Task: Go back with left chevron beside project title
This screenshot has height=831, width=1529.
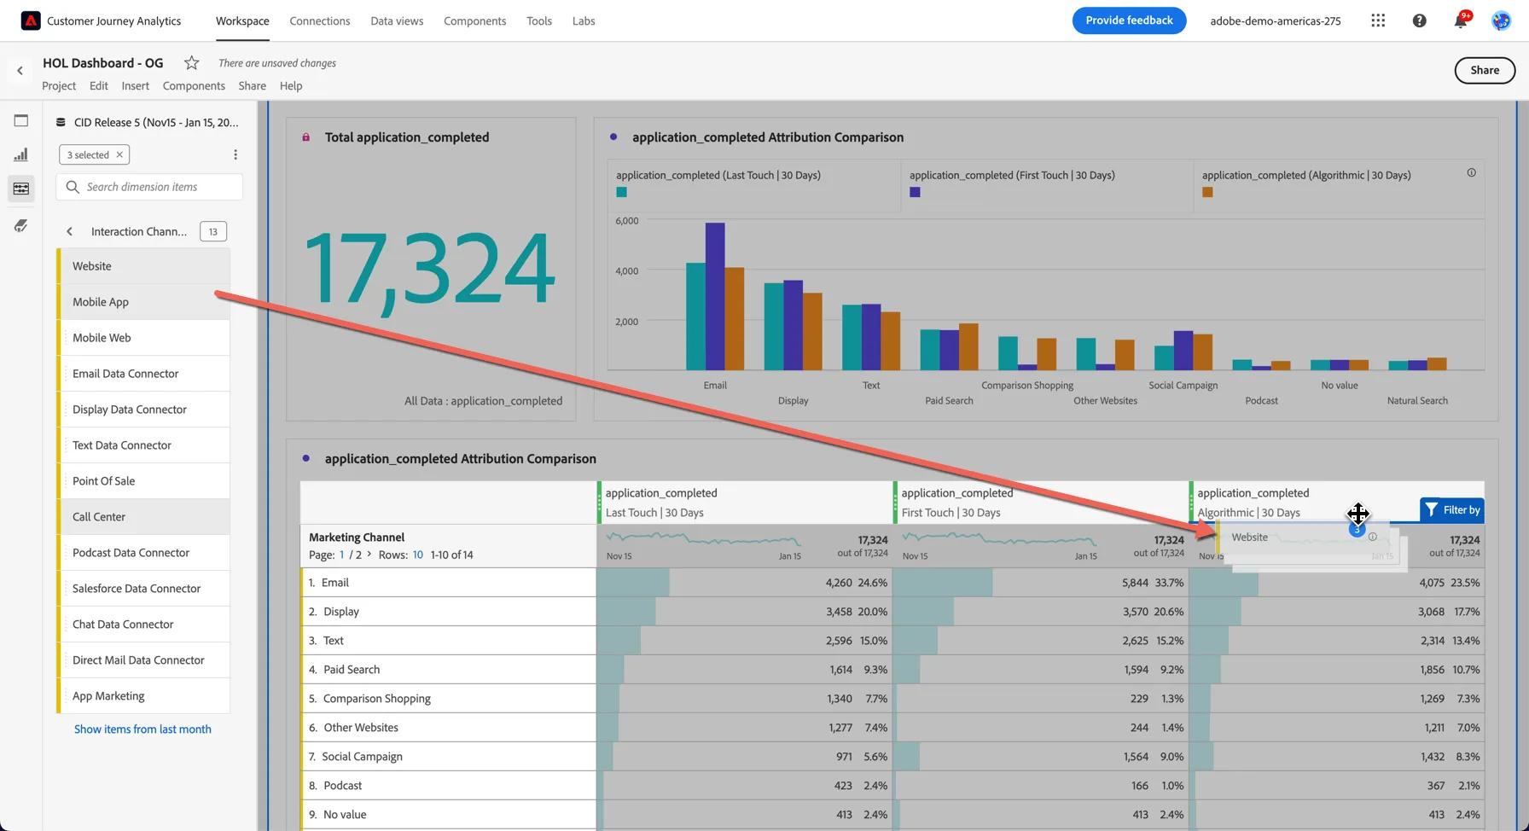Action: (20, 71)
